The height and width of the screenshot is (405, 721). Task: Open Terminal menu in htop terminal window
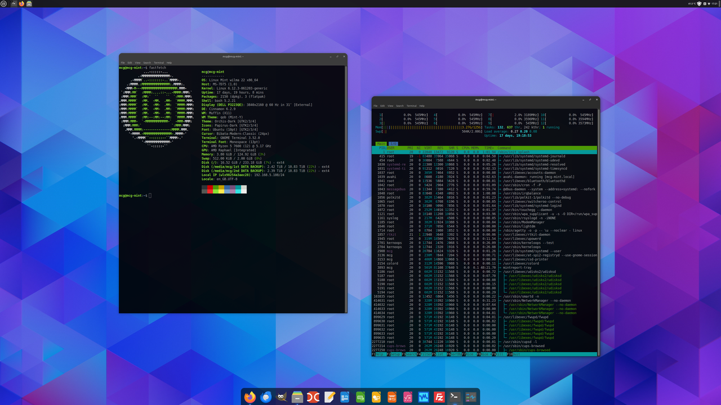(412, 106)
